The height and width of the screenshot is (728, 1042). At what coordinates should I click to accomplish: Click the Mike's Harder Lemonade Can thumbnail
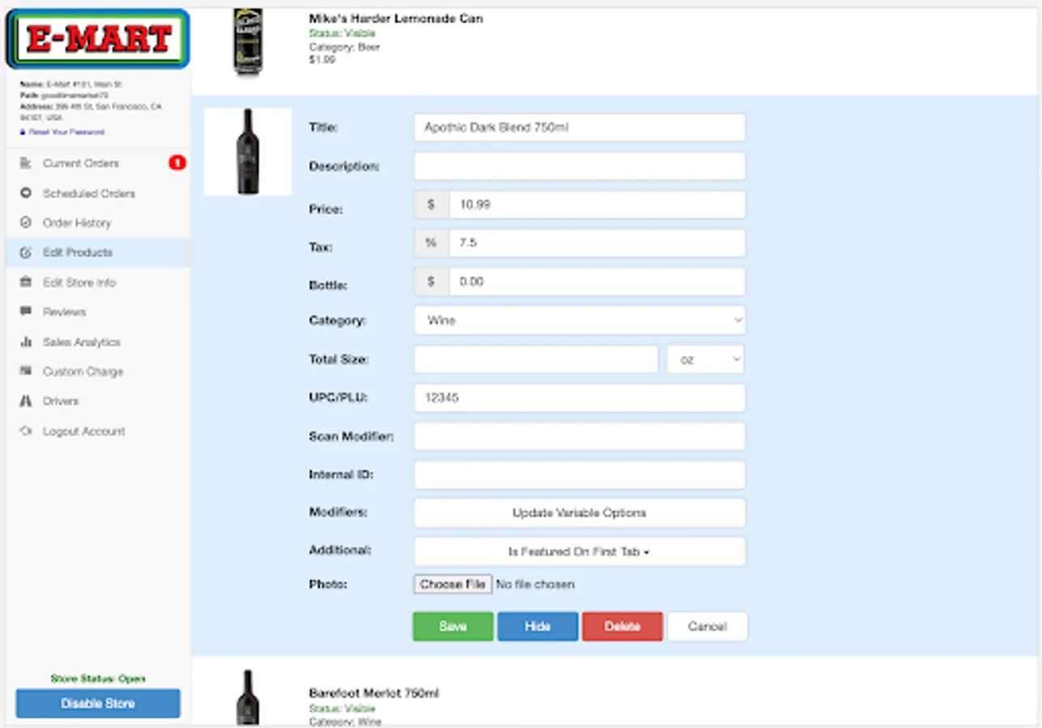(x=248, y=43)
